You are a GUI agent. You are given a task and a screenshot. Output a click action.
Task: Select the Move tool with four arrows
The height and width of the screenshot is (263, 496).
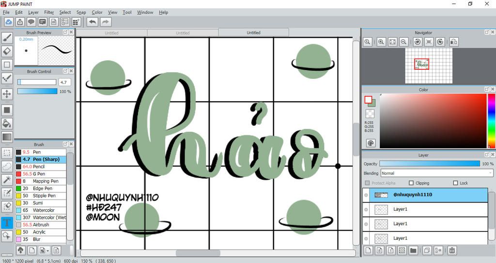(7, 94)
